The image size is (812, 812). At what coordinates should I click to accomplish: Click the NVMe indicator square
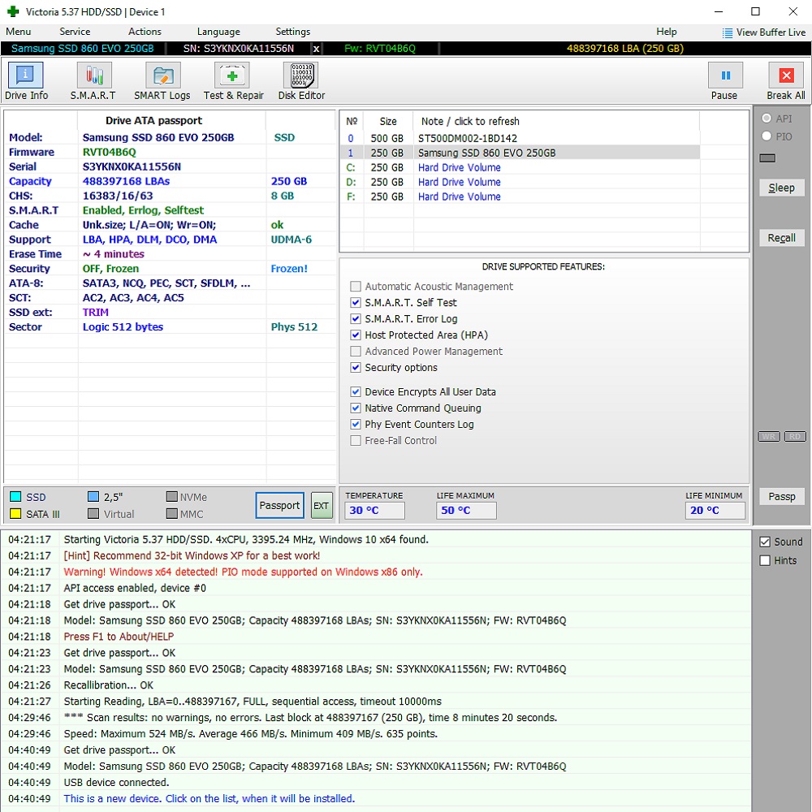(172, 497)
